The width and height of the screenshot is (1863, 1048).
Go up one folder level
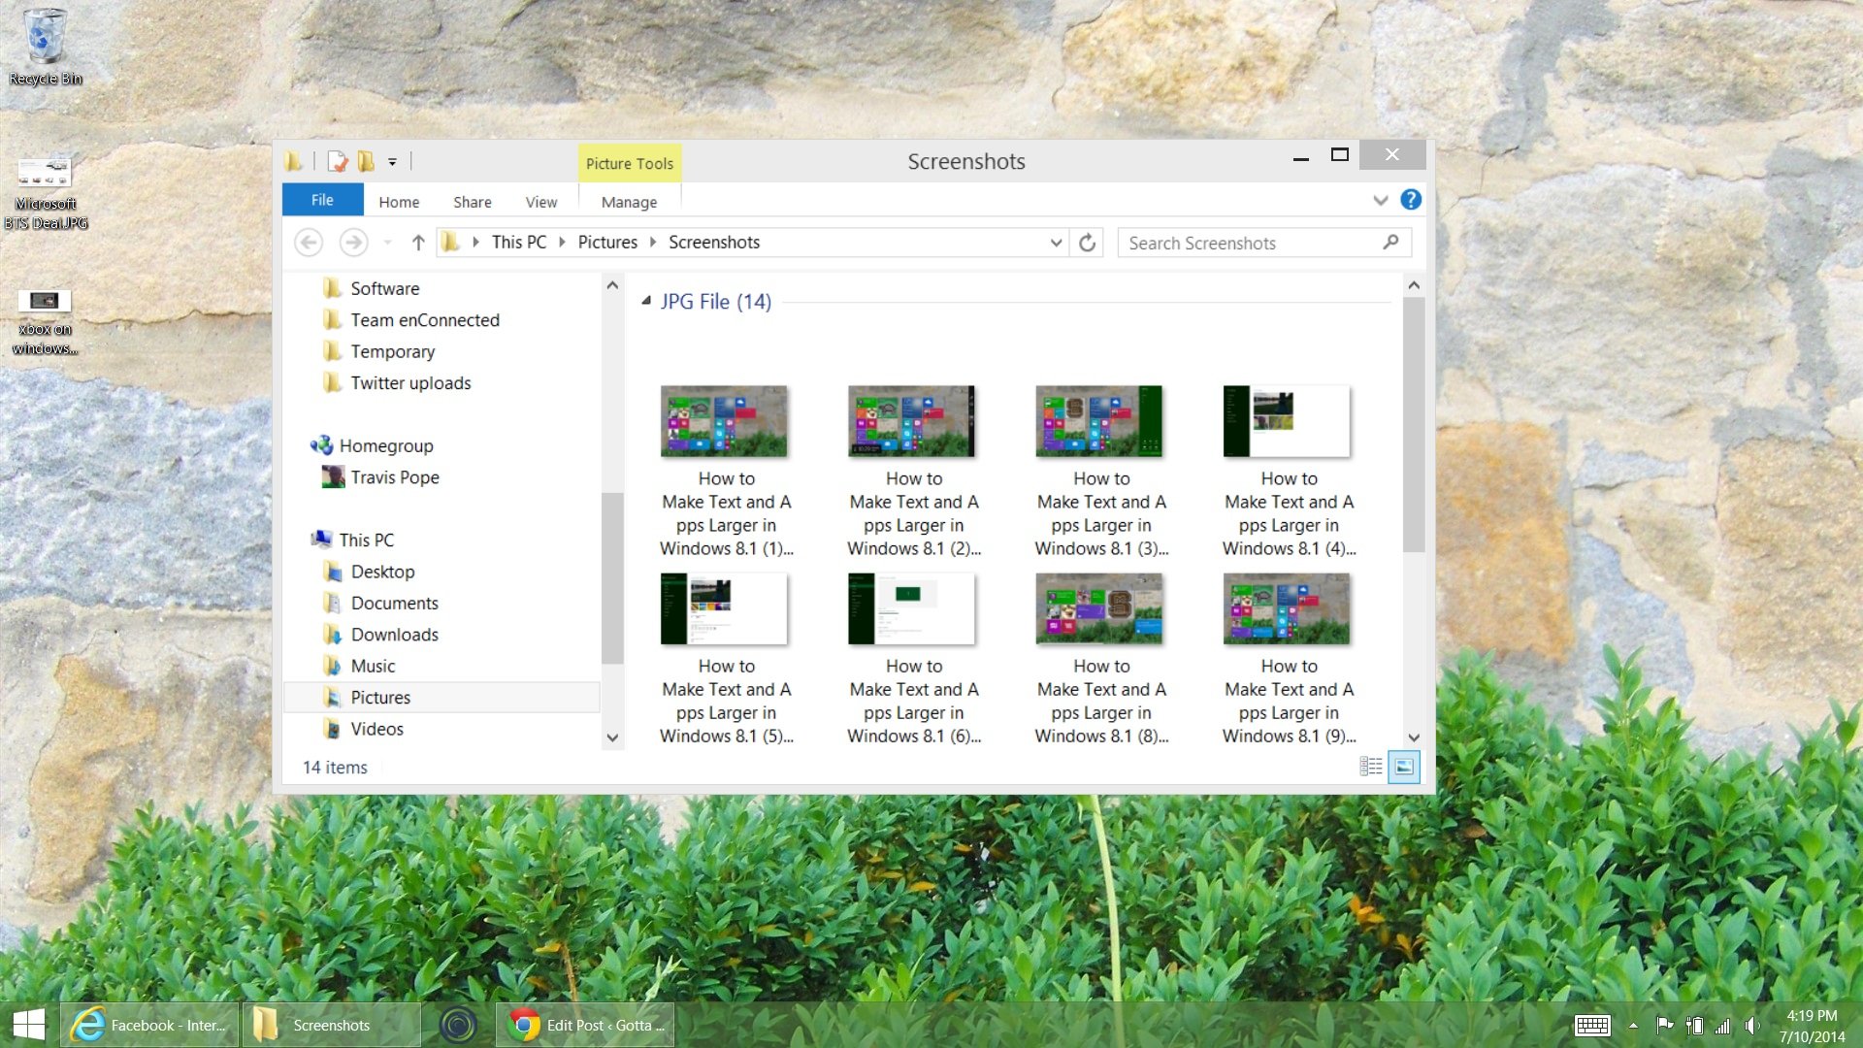418,243
